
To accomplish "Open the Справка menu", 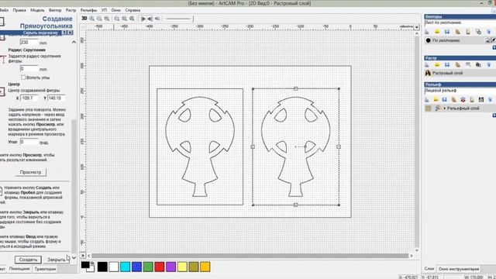I will (133, 10).
